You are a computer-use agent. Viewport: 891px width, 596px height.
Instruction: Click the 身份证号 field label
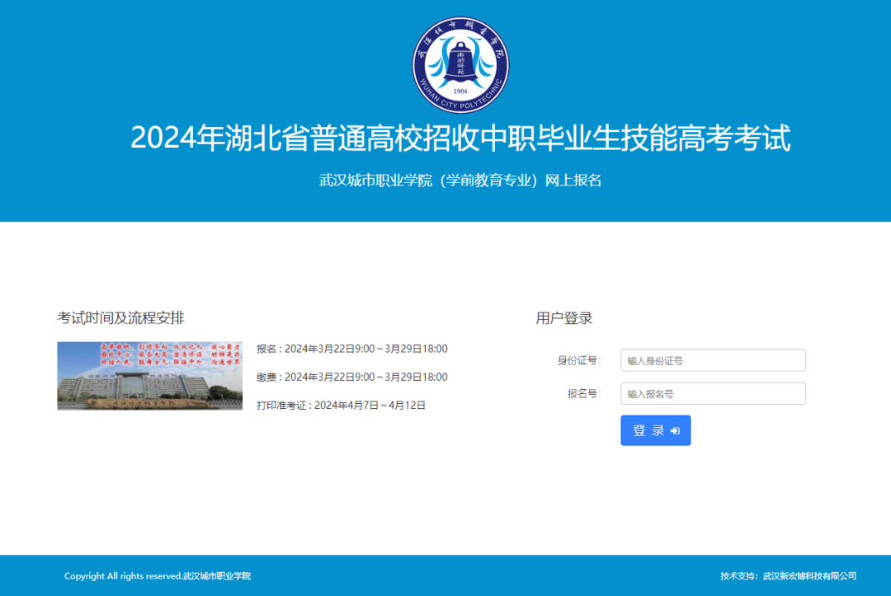578,360
